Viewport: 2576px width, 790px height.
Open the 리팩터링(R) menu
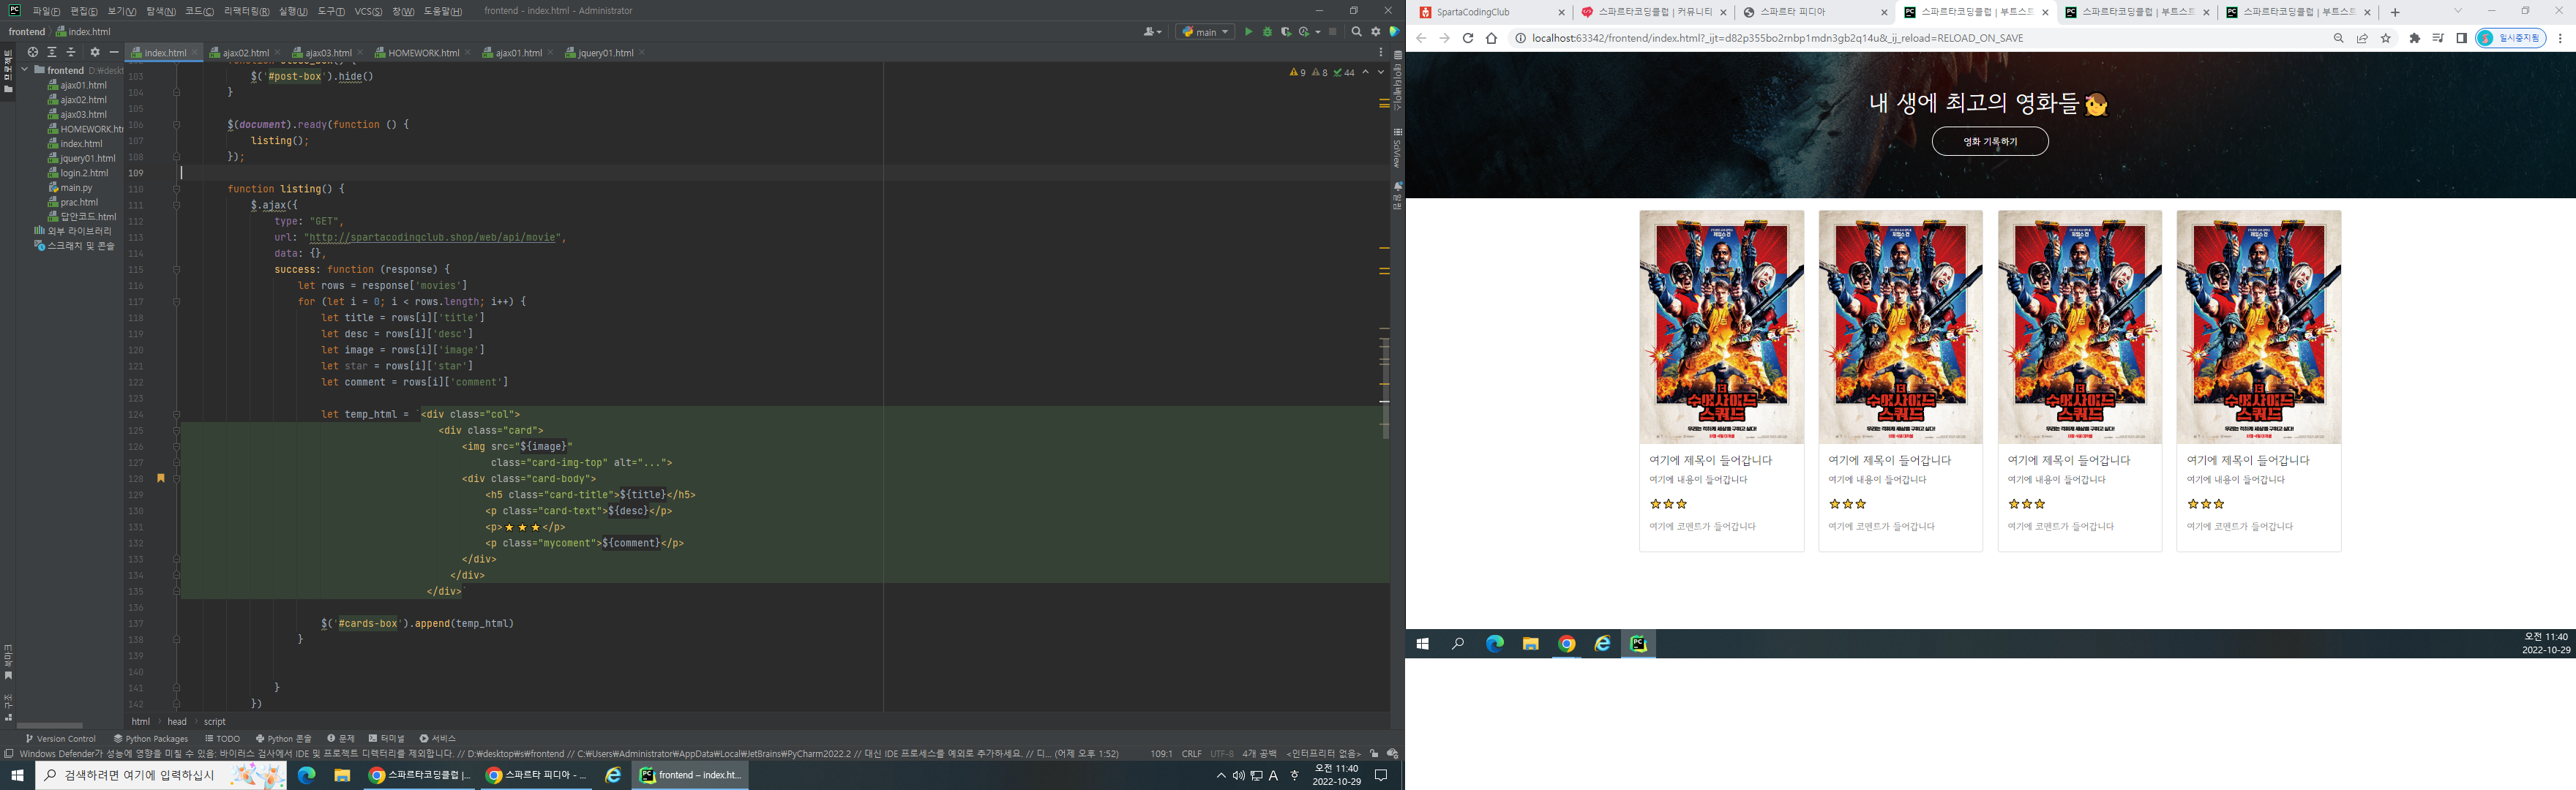coord(246,11)
